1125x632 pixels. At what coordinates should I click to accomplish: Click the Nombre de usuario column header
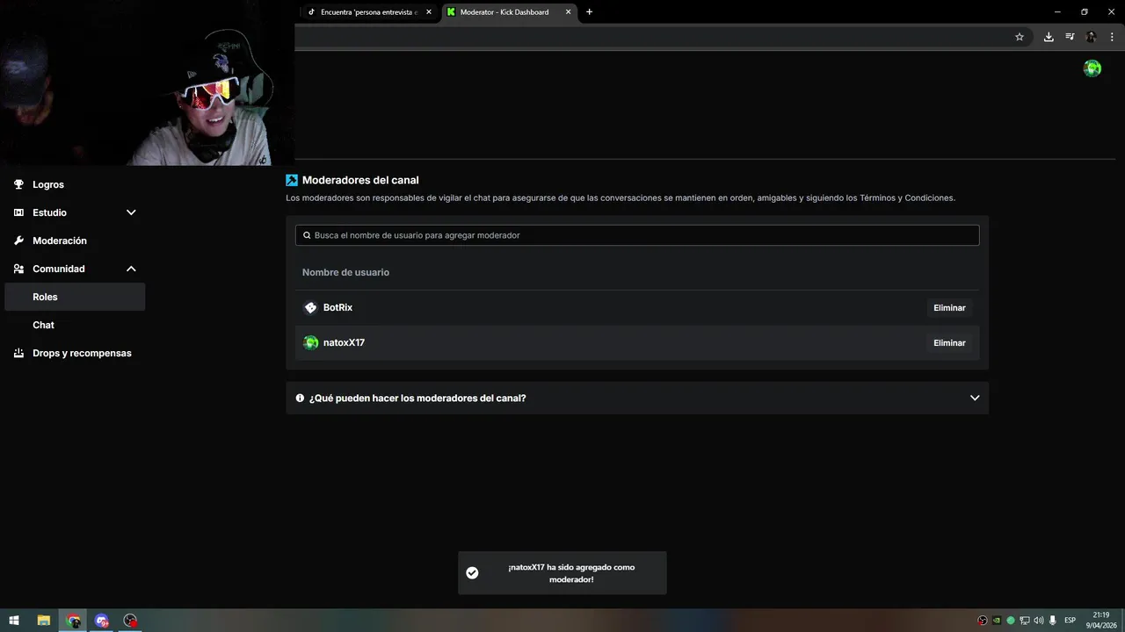pyautogui.click(x=345, y=272)
